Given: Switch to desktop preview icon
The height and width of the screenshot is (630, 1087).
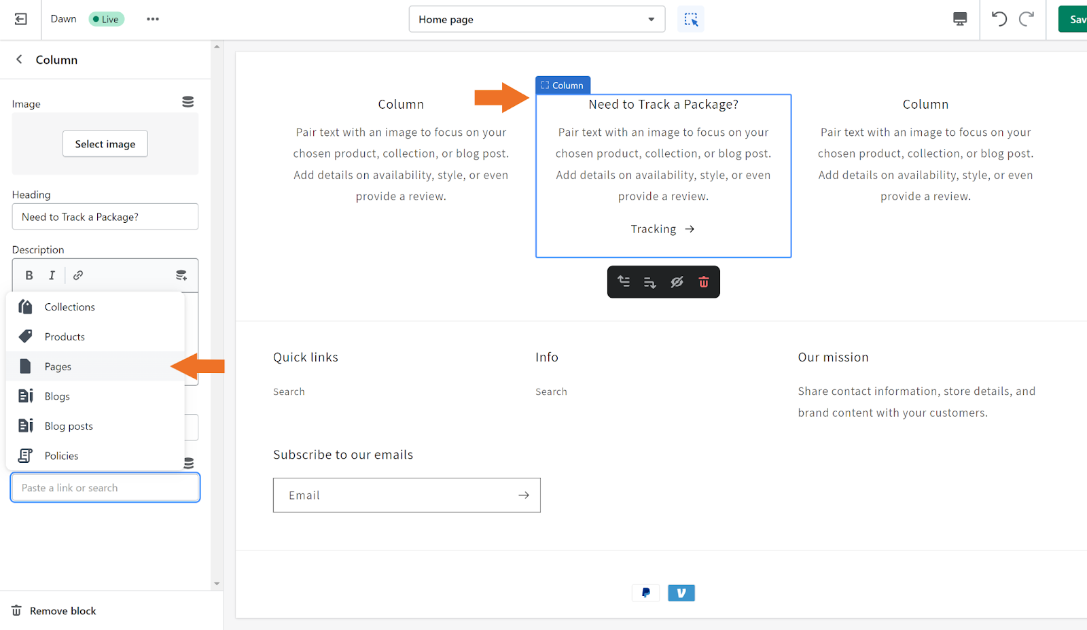Looking at the screenshot, I should pyautogui.click(x=960, y=19).
